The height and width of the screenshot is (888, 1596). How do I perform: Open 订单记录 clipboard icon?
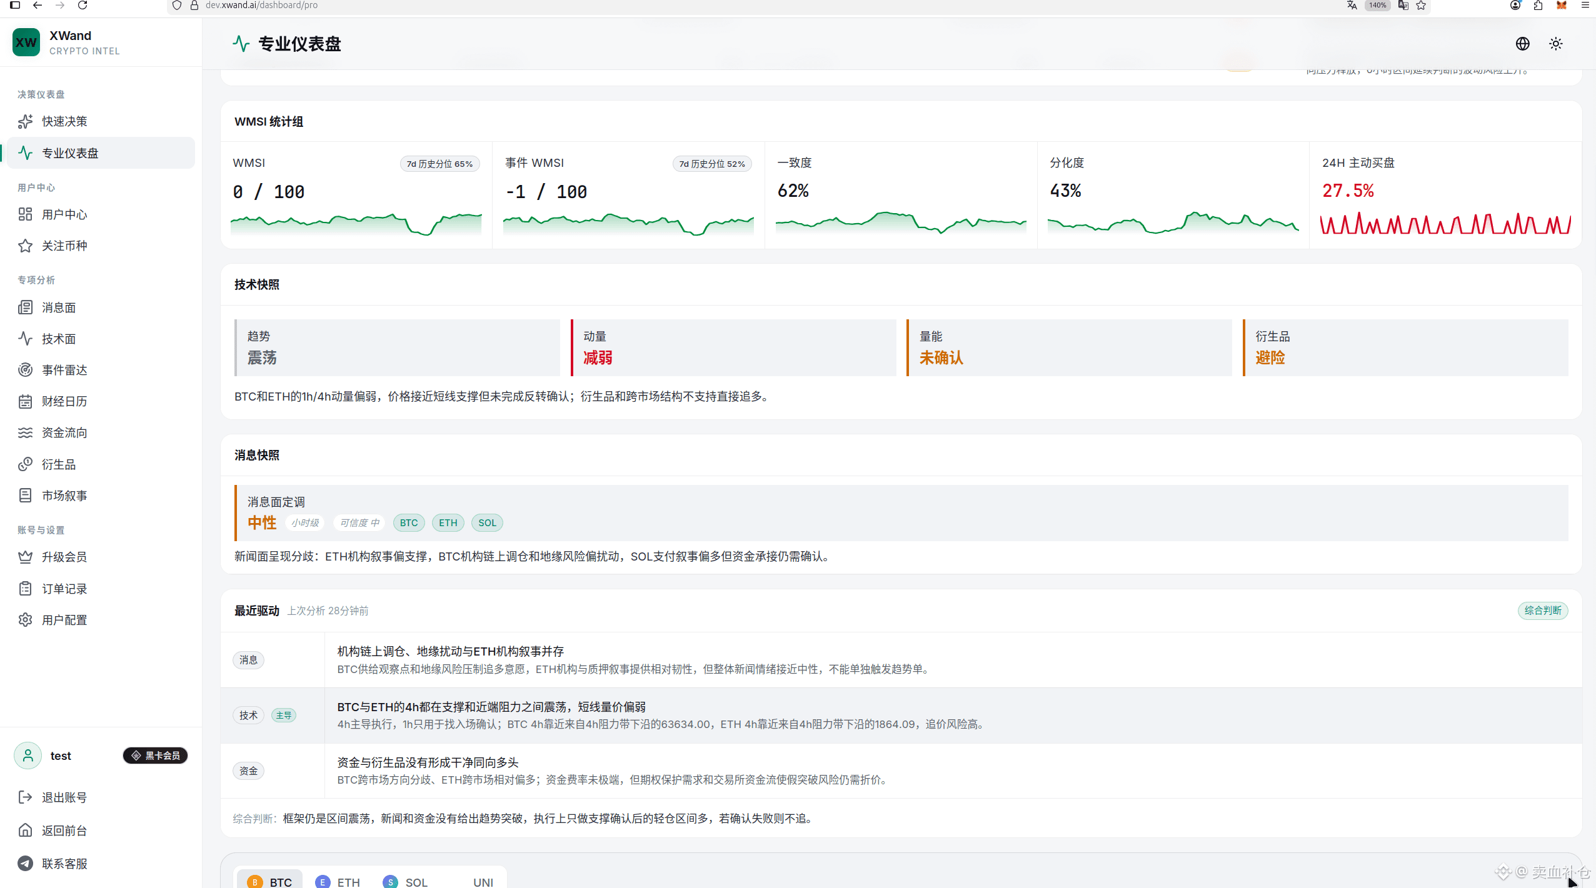25,589
